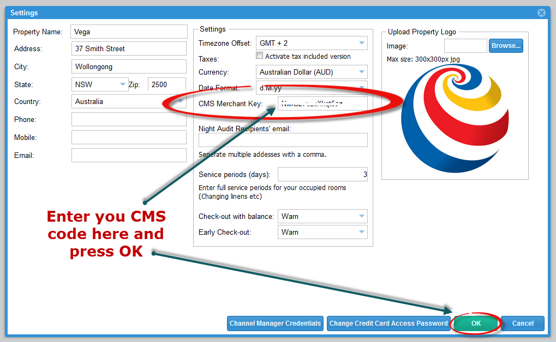Focus the Zip code input field

click(167, 84)
